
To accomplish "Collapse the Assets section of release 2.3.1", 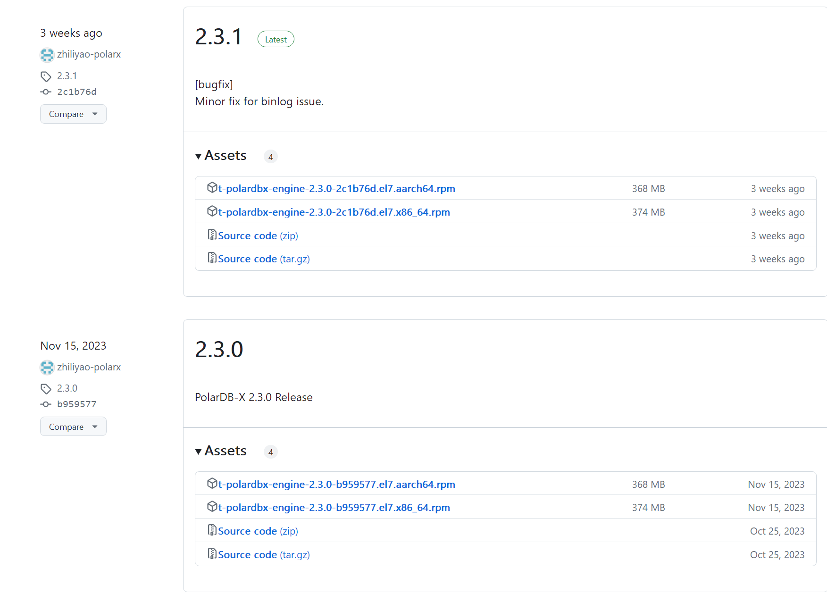I will [221, 156].
